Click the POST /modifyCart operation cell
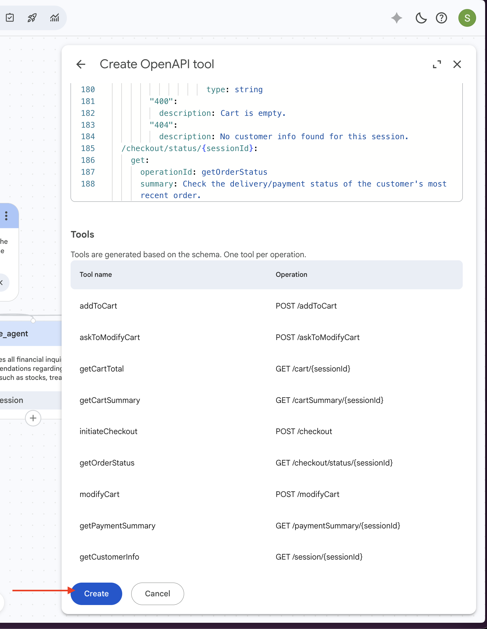Viewport: 487px width, 629px height. click(308, 494)
